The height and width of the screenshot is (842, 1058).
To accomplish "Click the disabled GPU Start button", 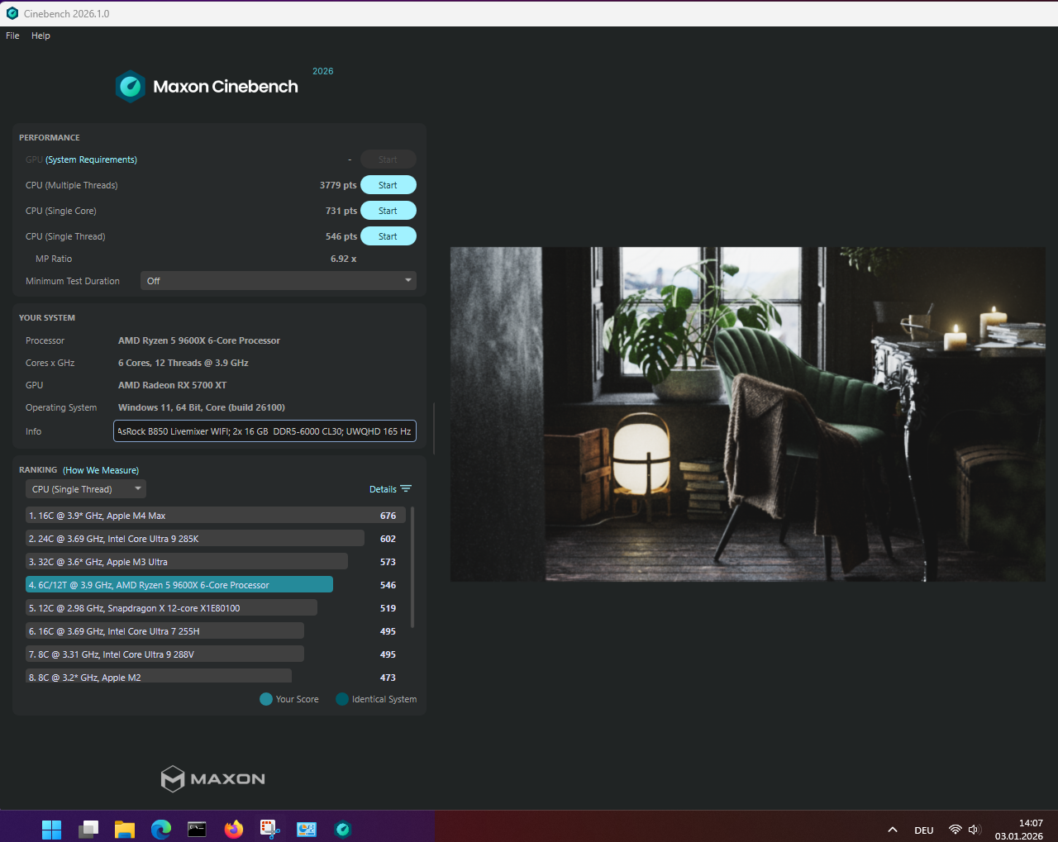I will click(x=388, y=159).
